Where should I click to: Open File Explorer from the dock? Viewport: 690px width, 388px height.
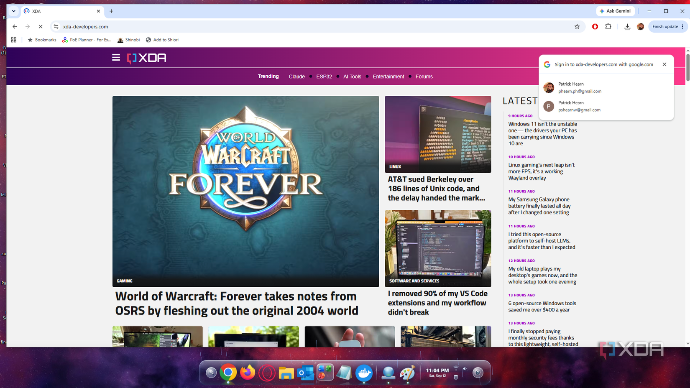[286, 372]
